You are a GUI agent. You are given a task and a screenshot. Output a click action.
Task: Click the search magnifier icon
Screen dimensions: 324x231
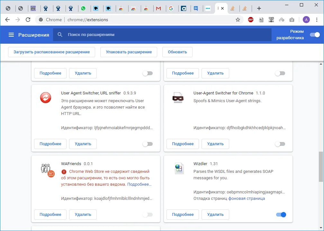60,34
